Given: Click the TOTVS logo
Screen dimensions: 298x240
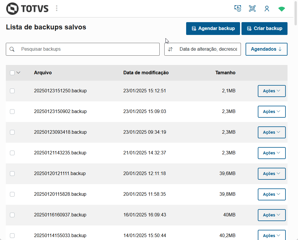Looking at the screenshot, I should pyautogui.click(x=27, y=8).
